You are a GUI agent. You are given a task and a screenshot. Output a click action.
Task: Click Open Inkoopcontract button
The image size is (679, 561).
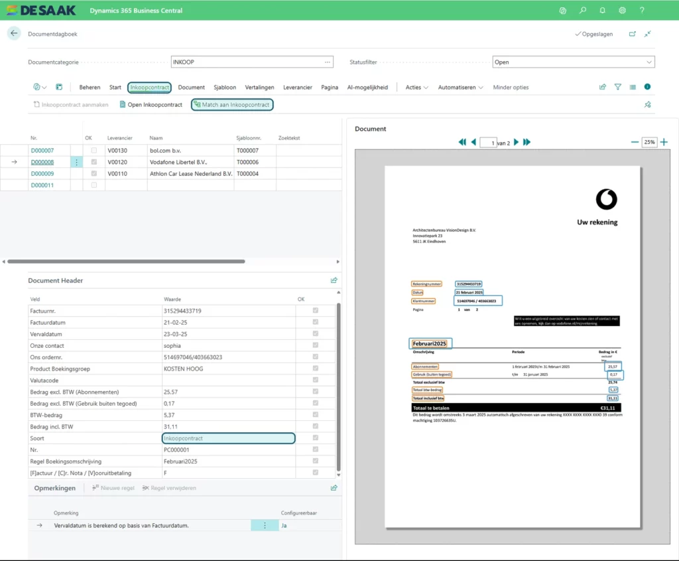[151, 104]
